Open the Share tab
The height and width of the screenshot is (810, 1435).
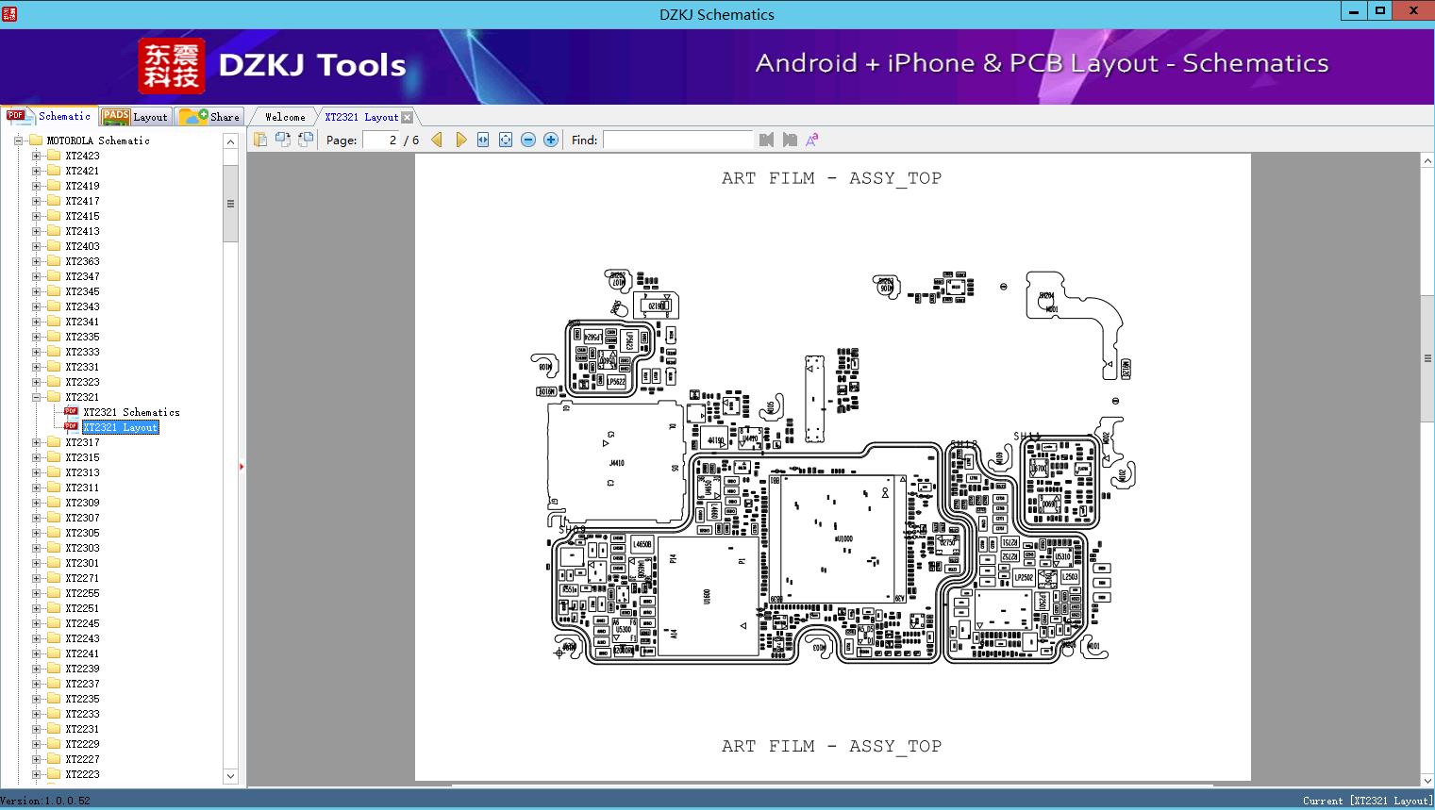(x=209, y=117)
